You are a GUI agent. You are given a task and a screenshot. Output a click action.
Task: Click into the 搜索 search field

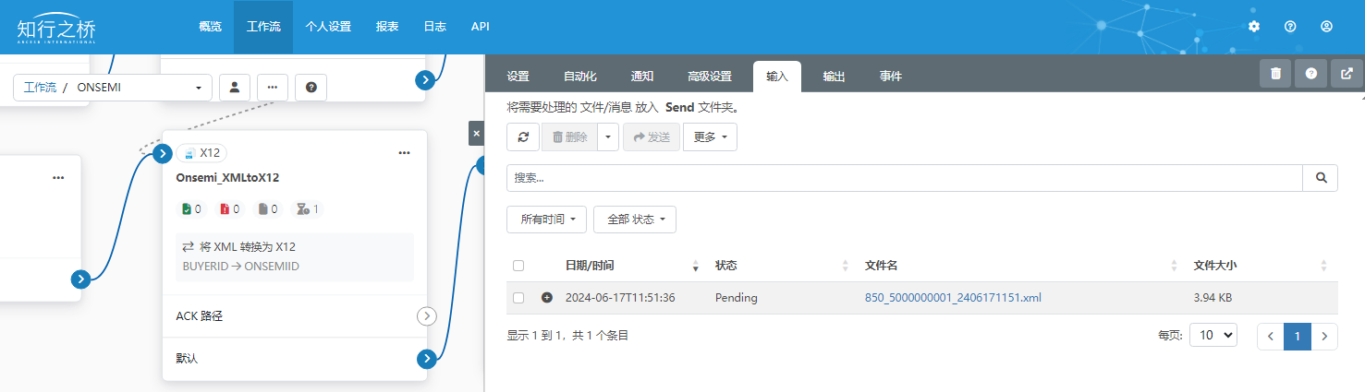tap(904, 178)
